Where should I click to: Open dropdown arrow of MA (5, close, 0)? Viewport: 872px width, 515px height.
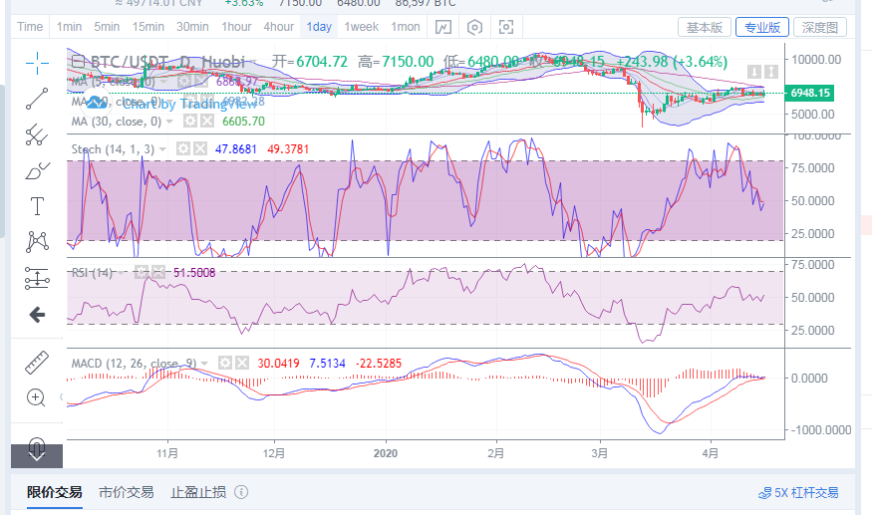[163, 82]
